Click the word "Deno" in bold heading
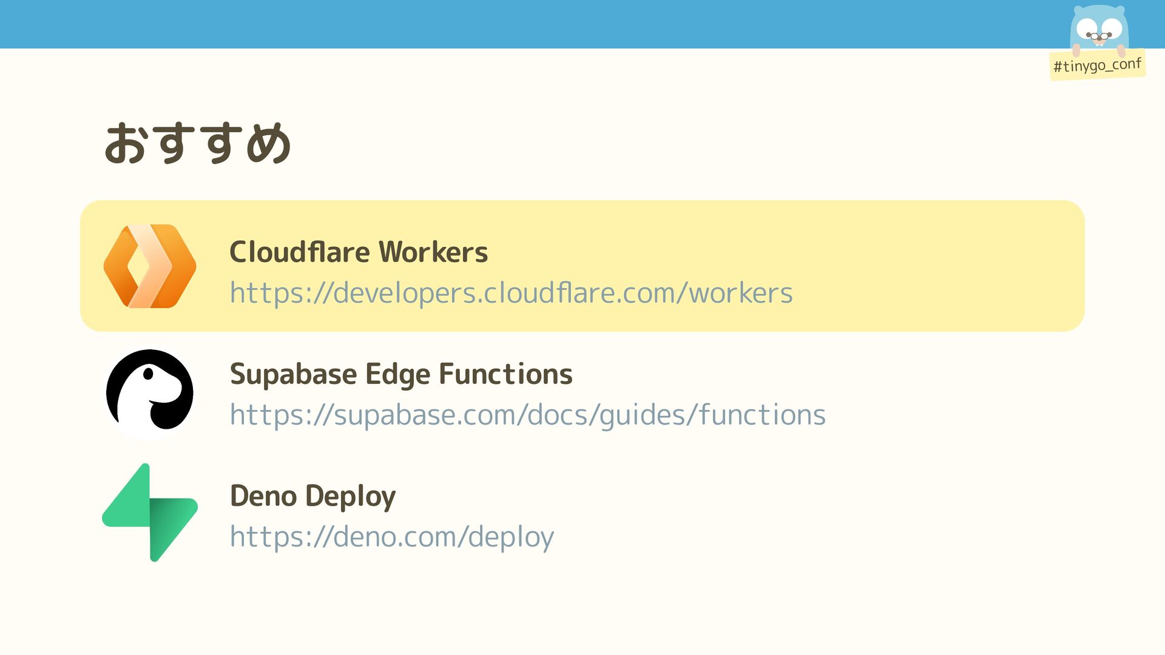 coord(263,495)
